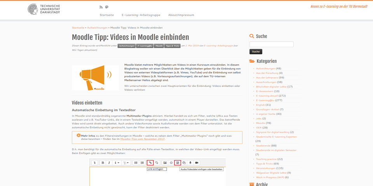Click the microphone record icon in editor toolbar
The height and width of the screenshot is (186, 373).
point(190,163)
